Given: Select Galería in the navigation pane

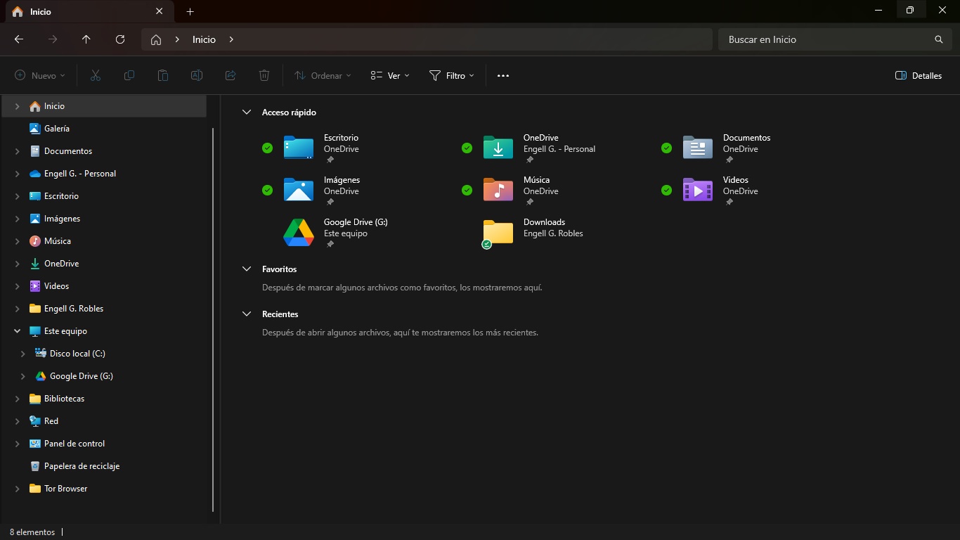Looking at the screenshot, I should pyautogui.click(x=56, y=129).
